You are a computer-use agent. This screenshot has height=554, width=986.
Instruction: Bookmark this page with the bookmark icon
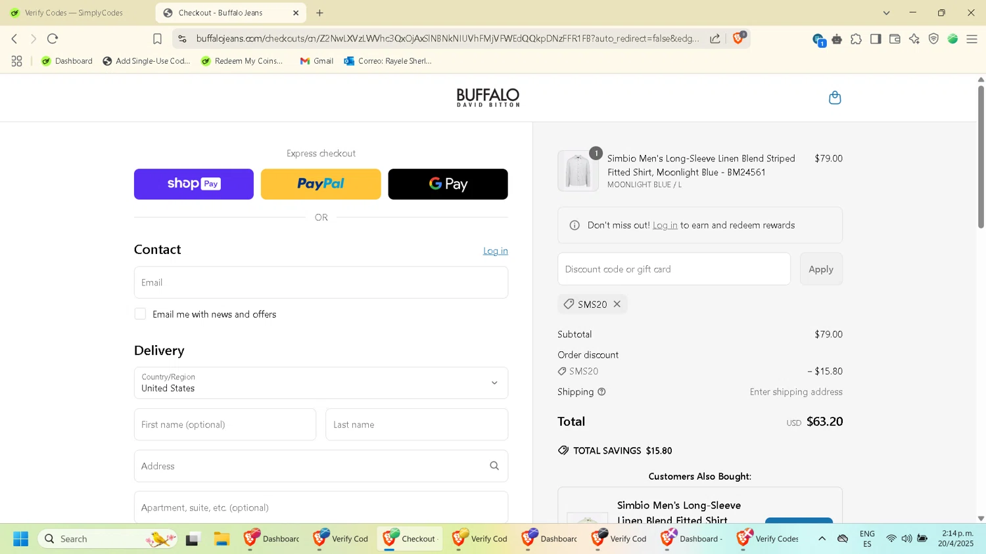[157, 39]
